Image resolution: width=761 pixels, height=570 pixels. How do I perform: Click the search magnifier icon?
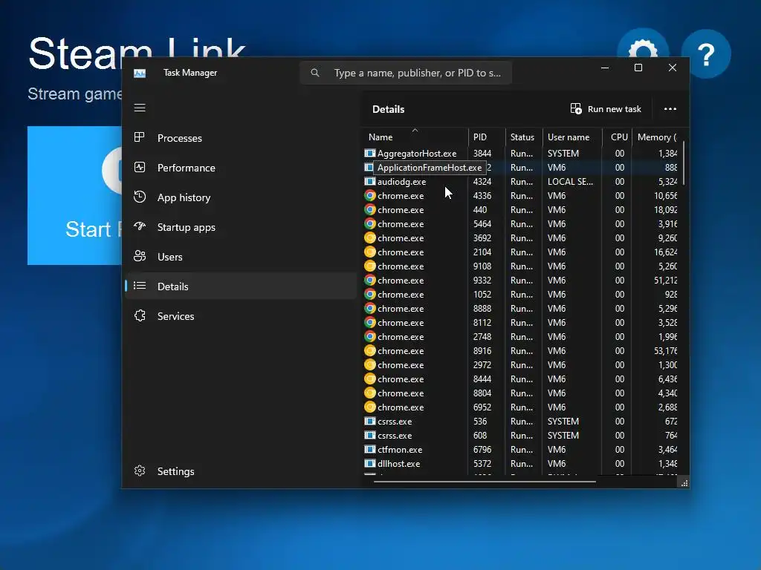[315, 73]
